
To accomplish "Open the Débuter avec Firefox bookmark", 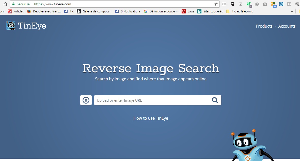I will [44, 11].
